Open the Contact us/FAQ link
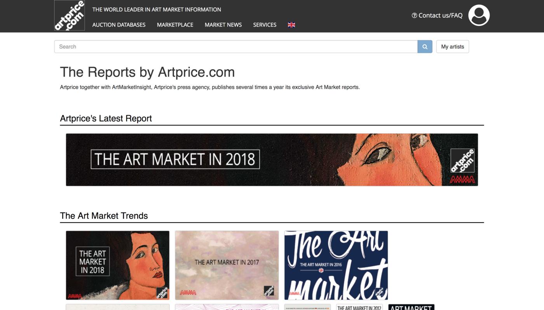 [x=437, y=16]
